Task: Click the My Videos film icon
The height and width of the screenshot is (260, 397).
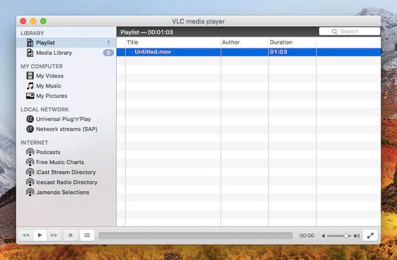Action: click(x=30, y=76)
